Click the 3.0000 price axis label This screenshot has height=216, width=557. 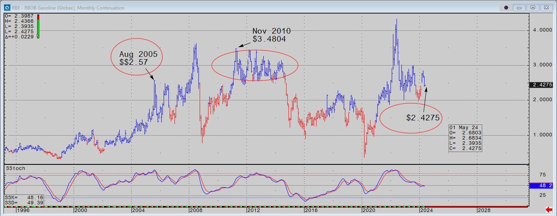542,65
